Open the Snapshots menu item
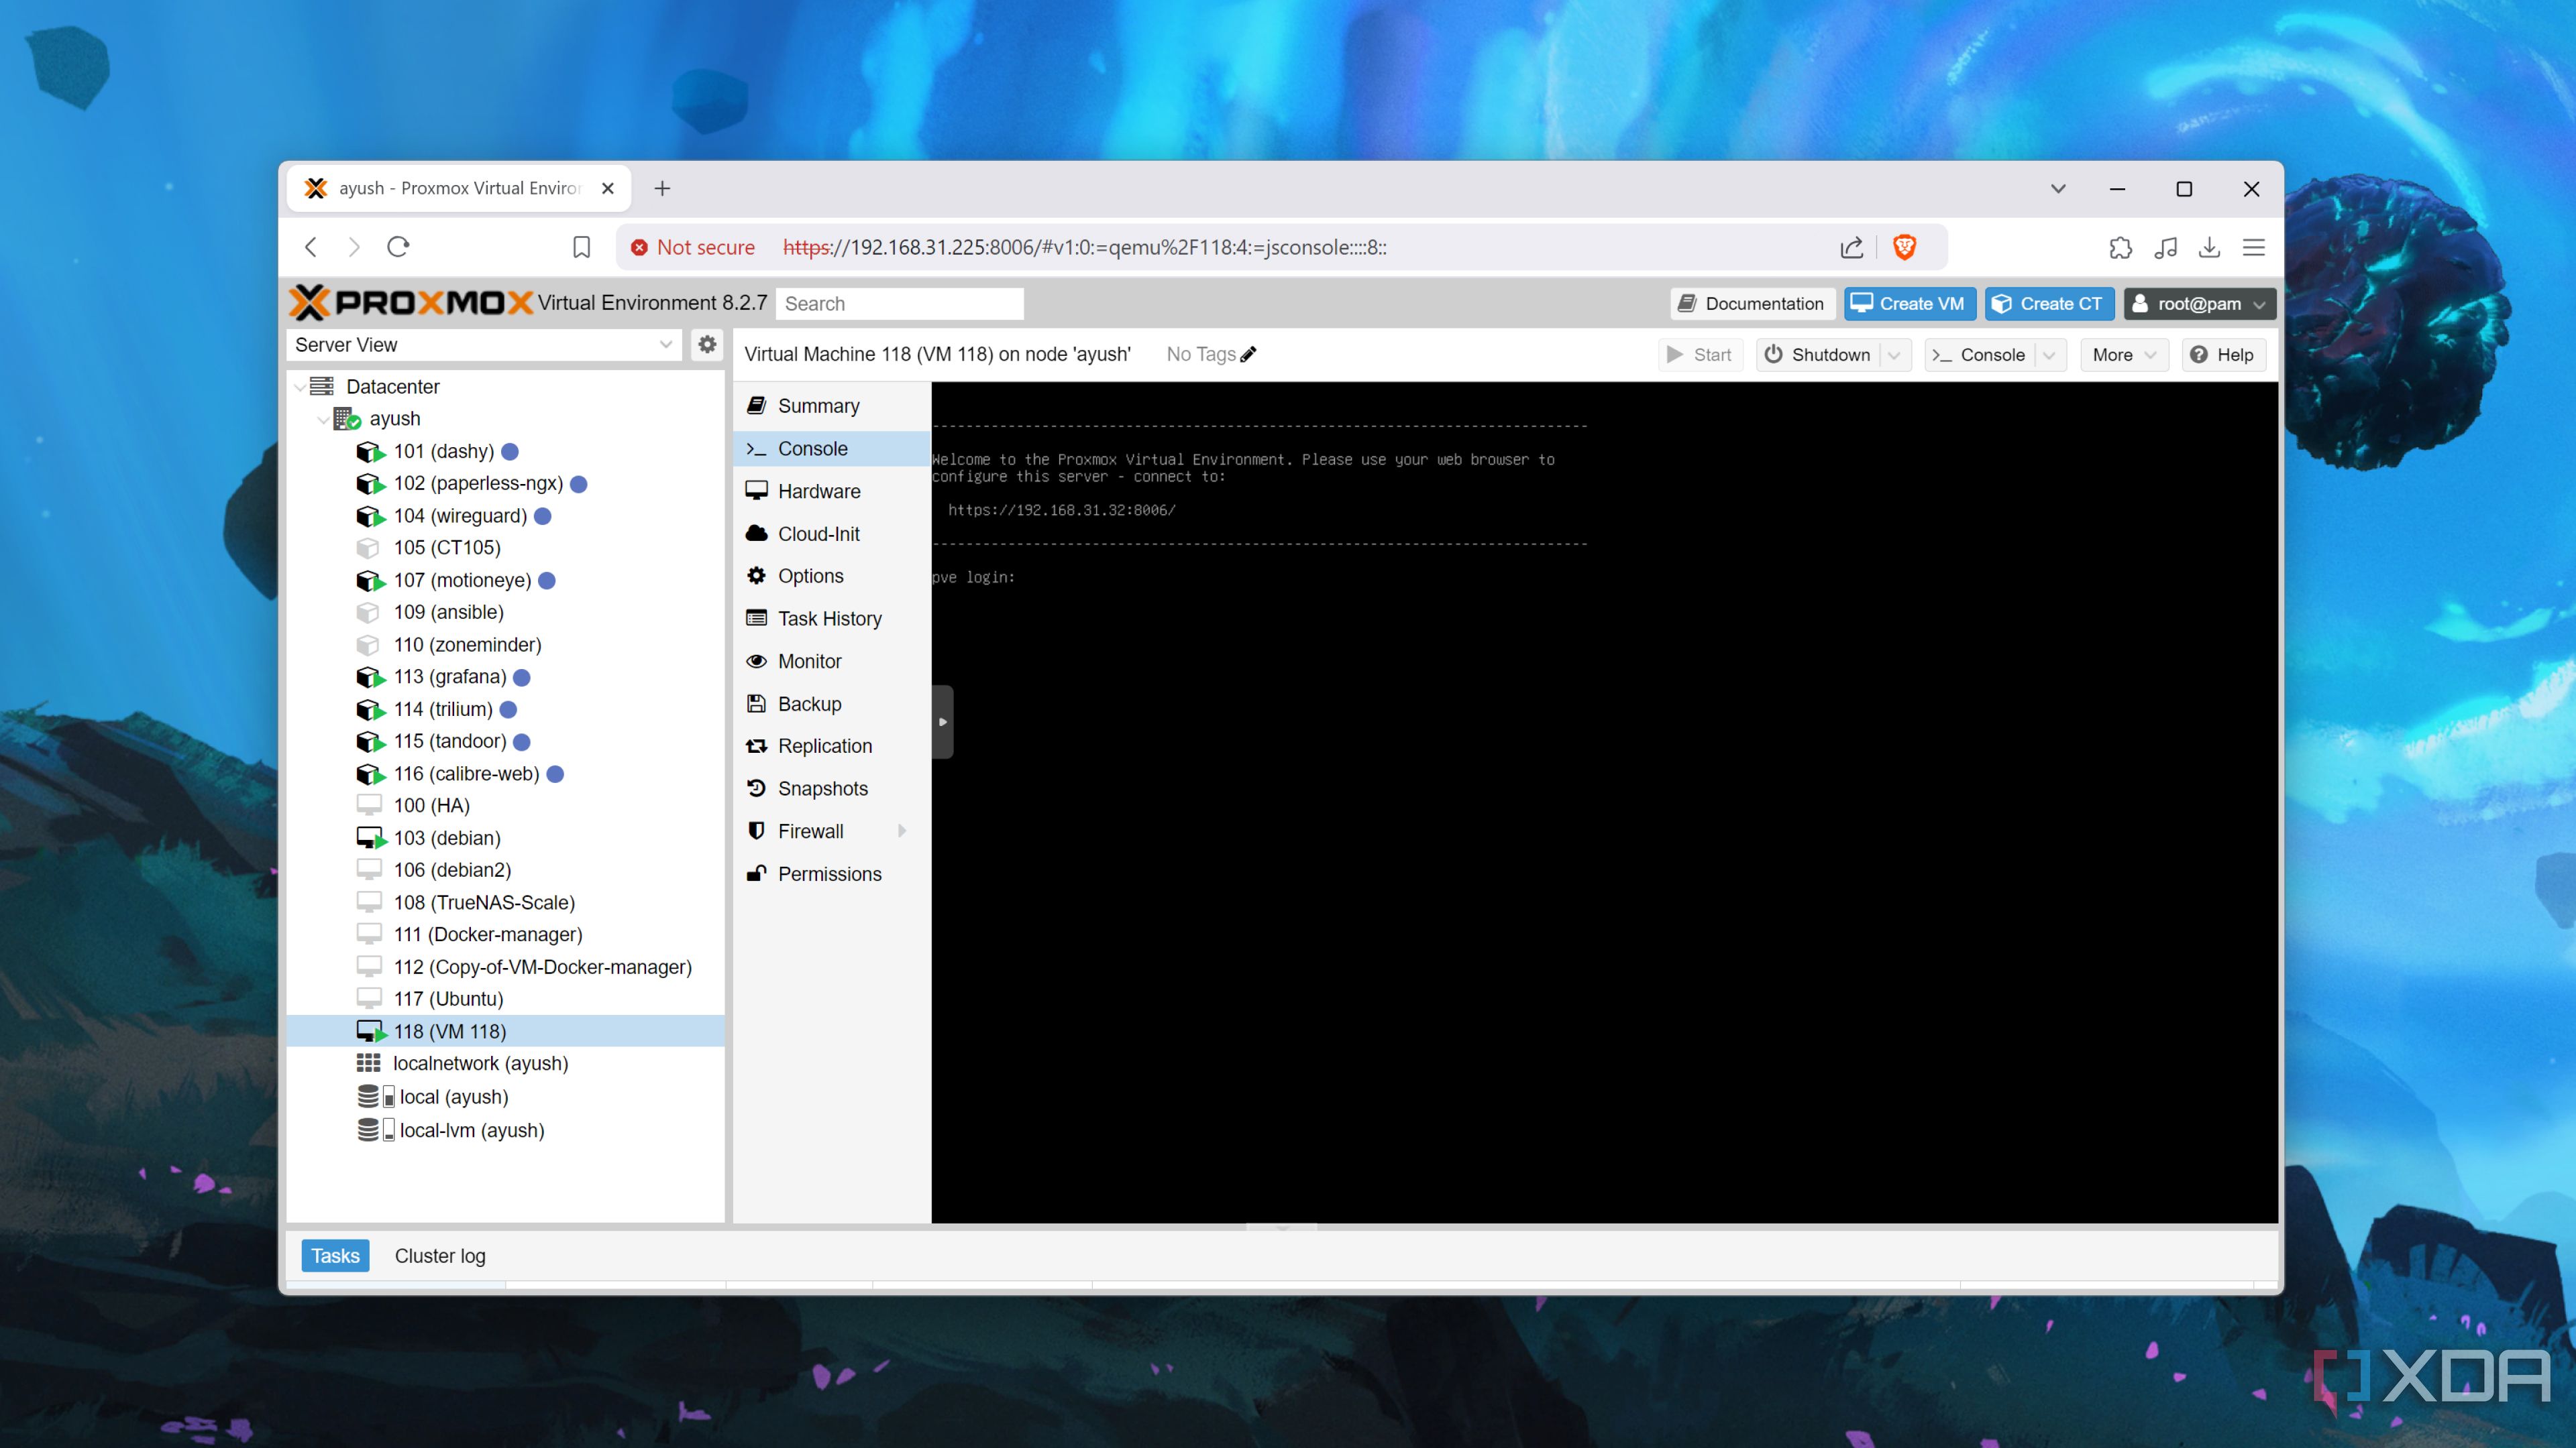Image resolution: width=2576 pixels, height=1448 pixels. tap(822, 788)
